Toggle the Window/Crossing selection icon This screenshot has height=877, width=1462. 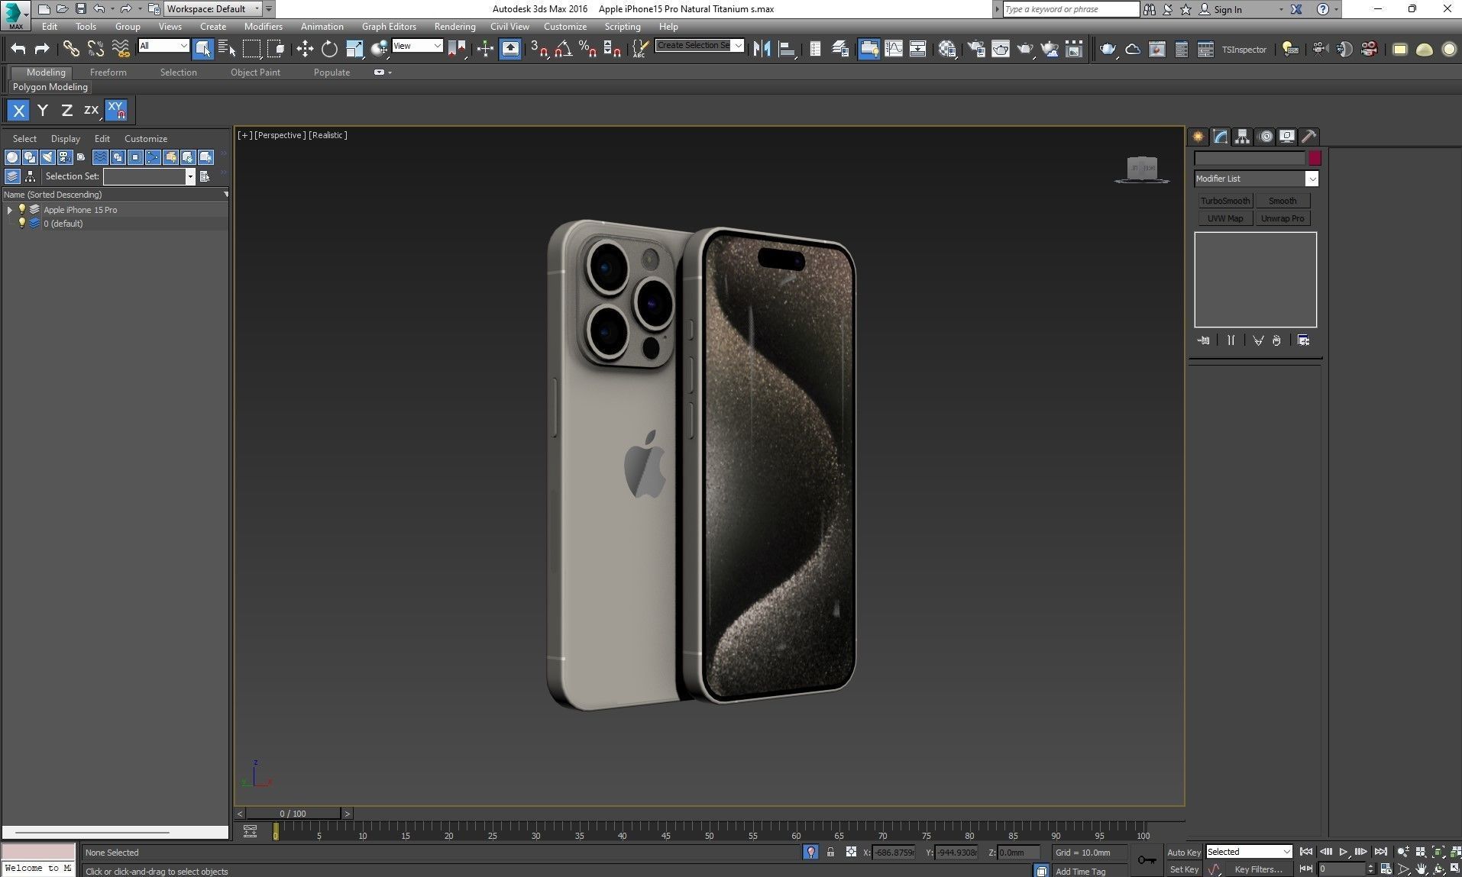pos(276,49)
